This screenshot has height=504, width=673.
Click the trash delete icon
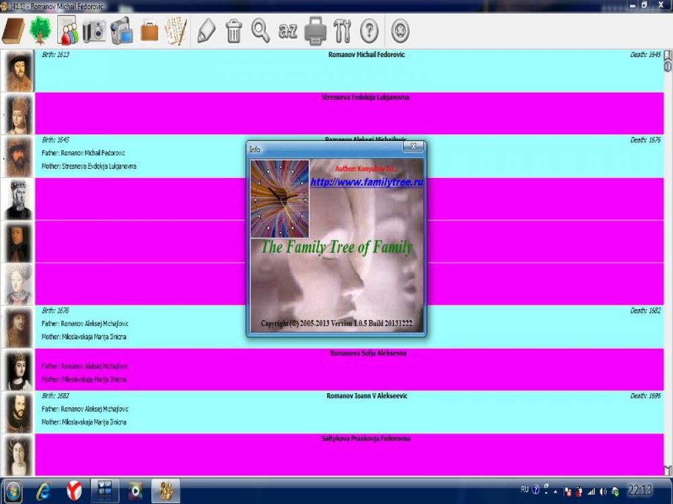coord(234,30)
